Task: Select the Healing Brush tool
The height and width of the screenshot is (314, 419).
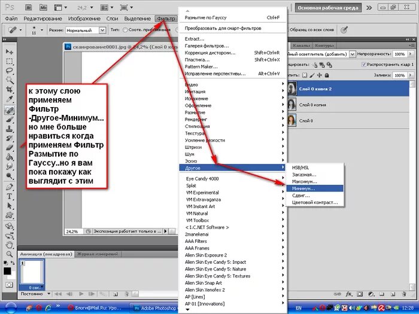Action: pos(10,110)
